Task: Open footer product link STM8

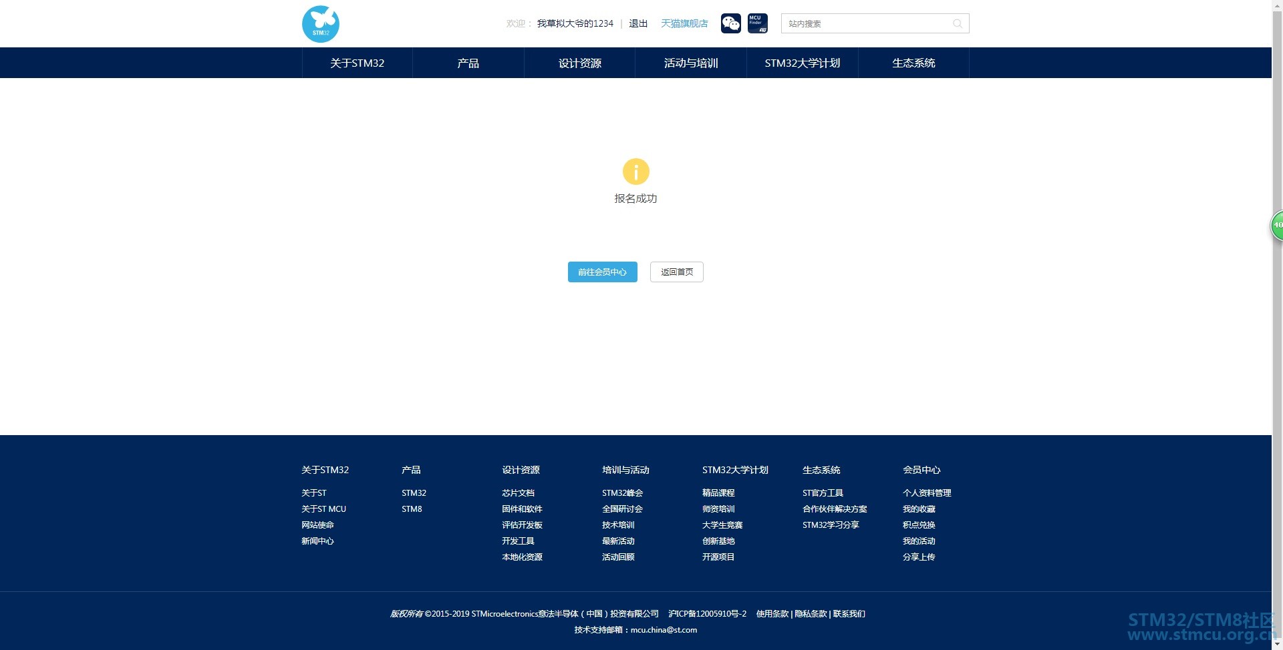Action: 412,509
